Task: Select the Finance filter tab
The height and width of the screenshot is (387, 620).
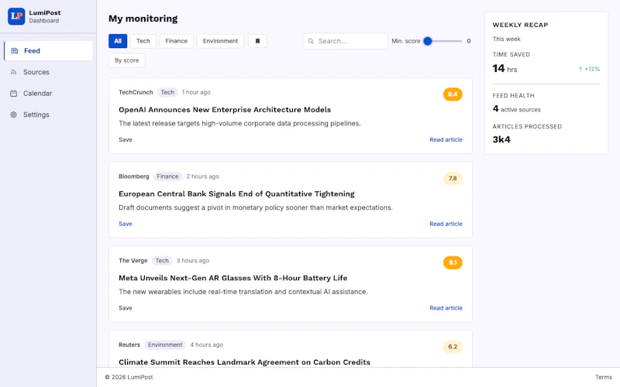Action: (177, 41)
